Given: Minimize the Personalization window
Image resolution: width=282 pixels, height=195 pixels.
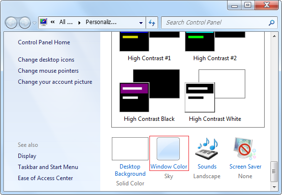Looking at the screenshot, I should click(x=234, y=5).
